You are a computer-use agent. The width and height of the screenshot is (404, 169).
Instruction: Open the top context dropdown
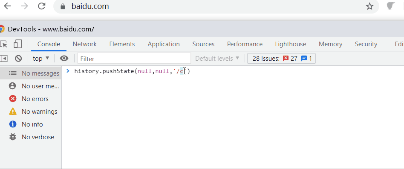point(41,59)
